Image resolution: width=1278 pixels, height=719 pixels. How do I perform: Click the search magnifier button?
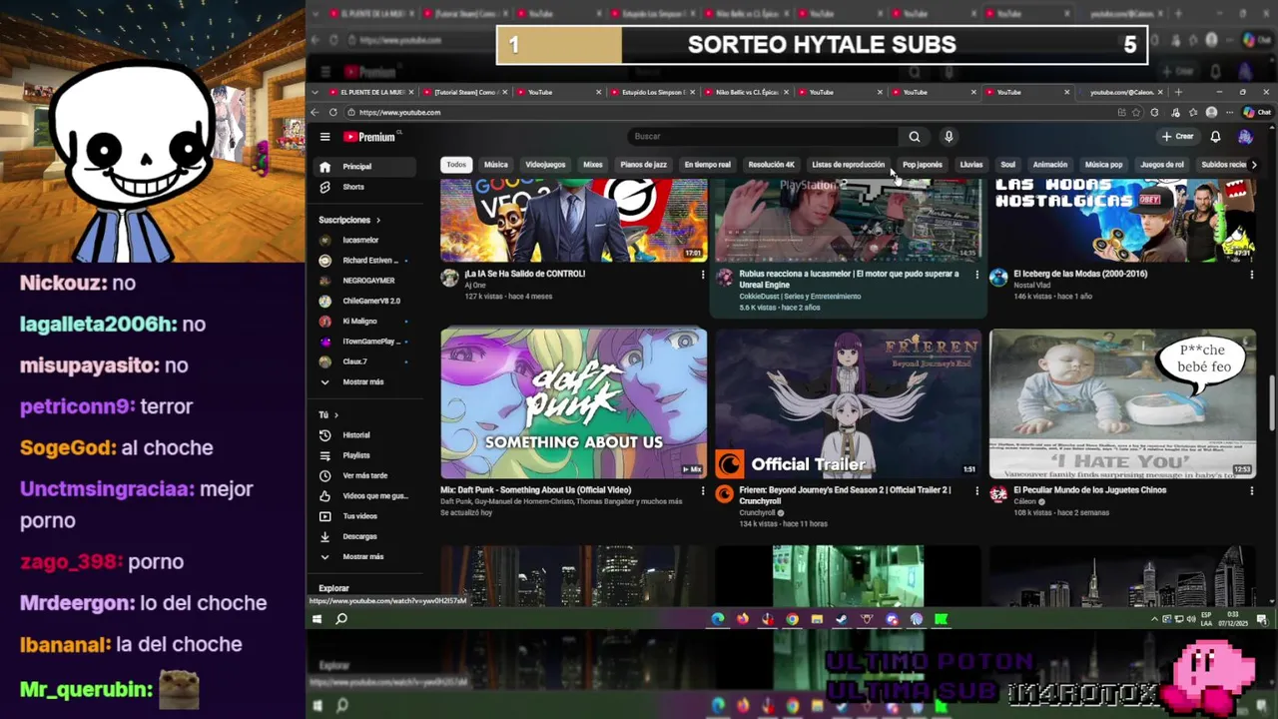(x=914, y=137)
